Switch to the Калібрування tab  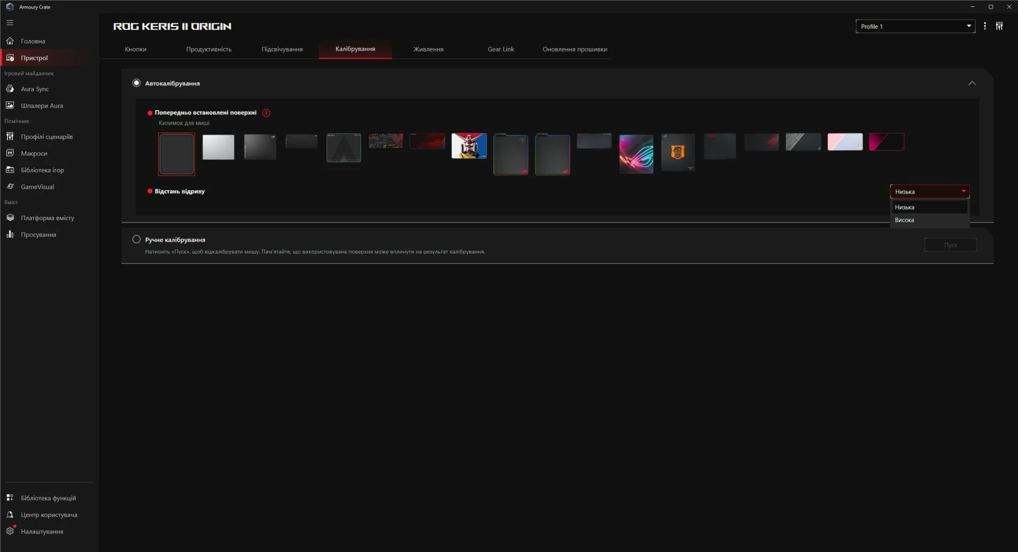click(355, 49)
